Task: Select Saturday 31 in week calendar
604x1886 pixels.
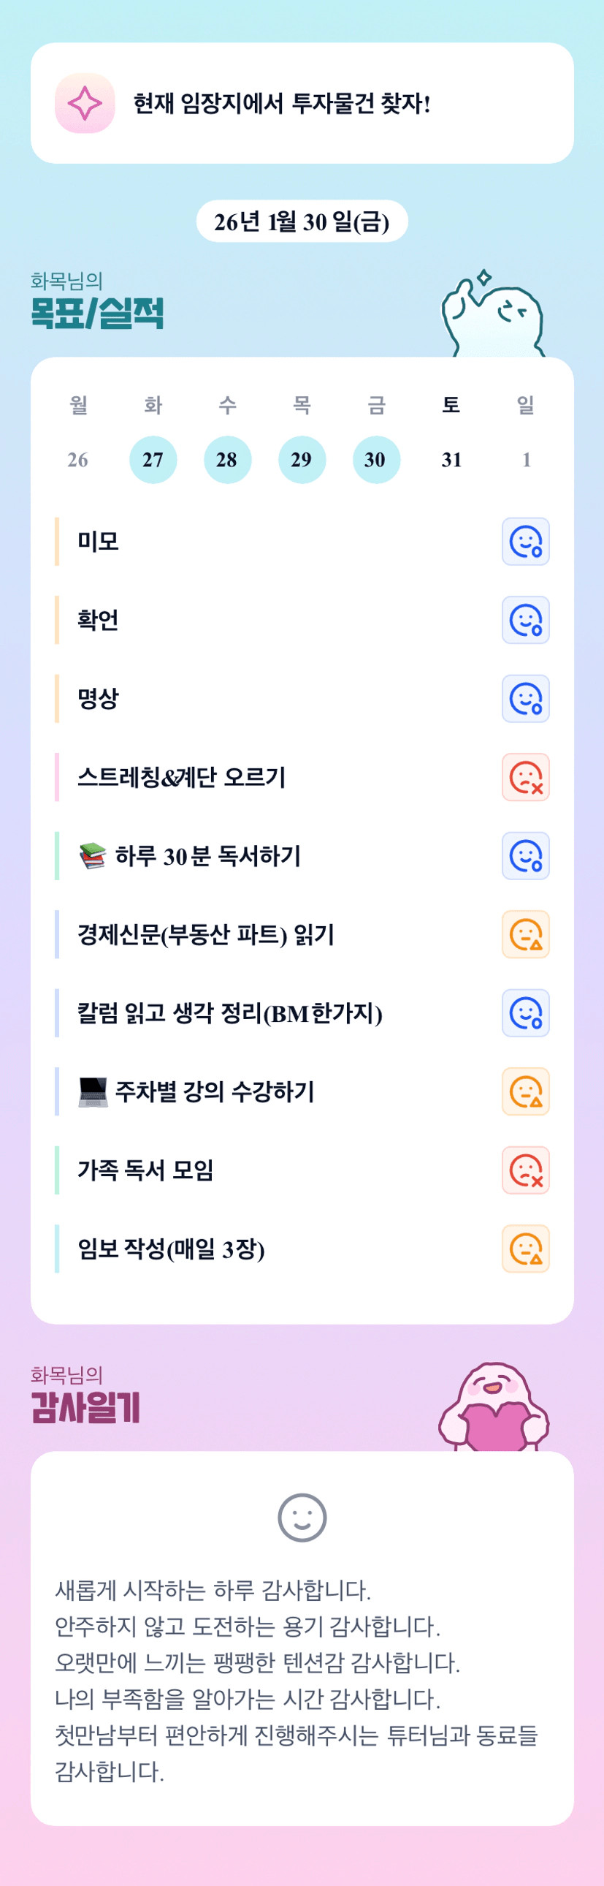Action: tap(451, 460)
